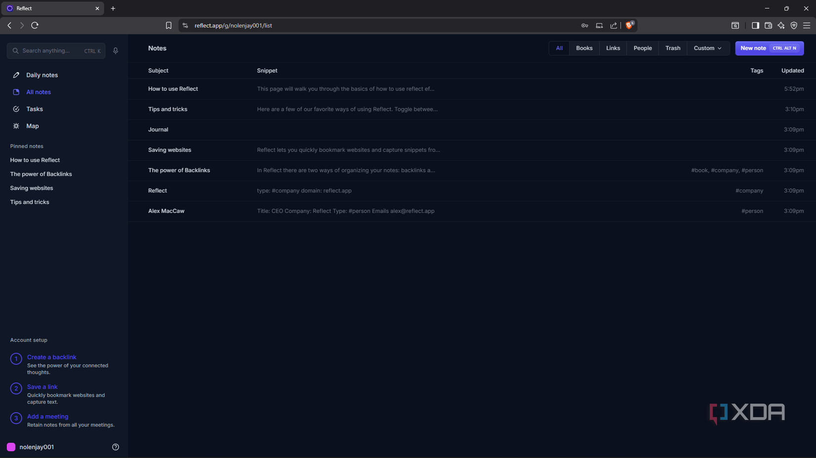Click the Updated column header
This screenshot has height=458, width=816.
click(x=792, y=71)
